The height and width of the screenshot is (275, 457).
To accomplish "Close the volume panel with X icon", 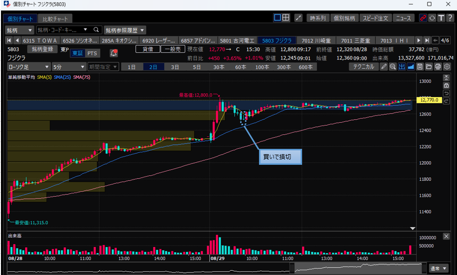I will pos(446,235).
